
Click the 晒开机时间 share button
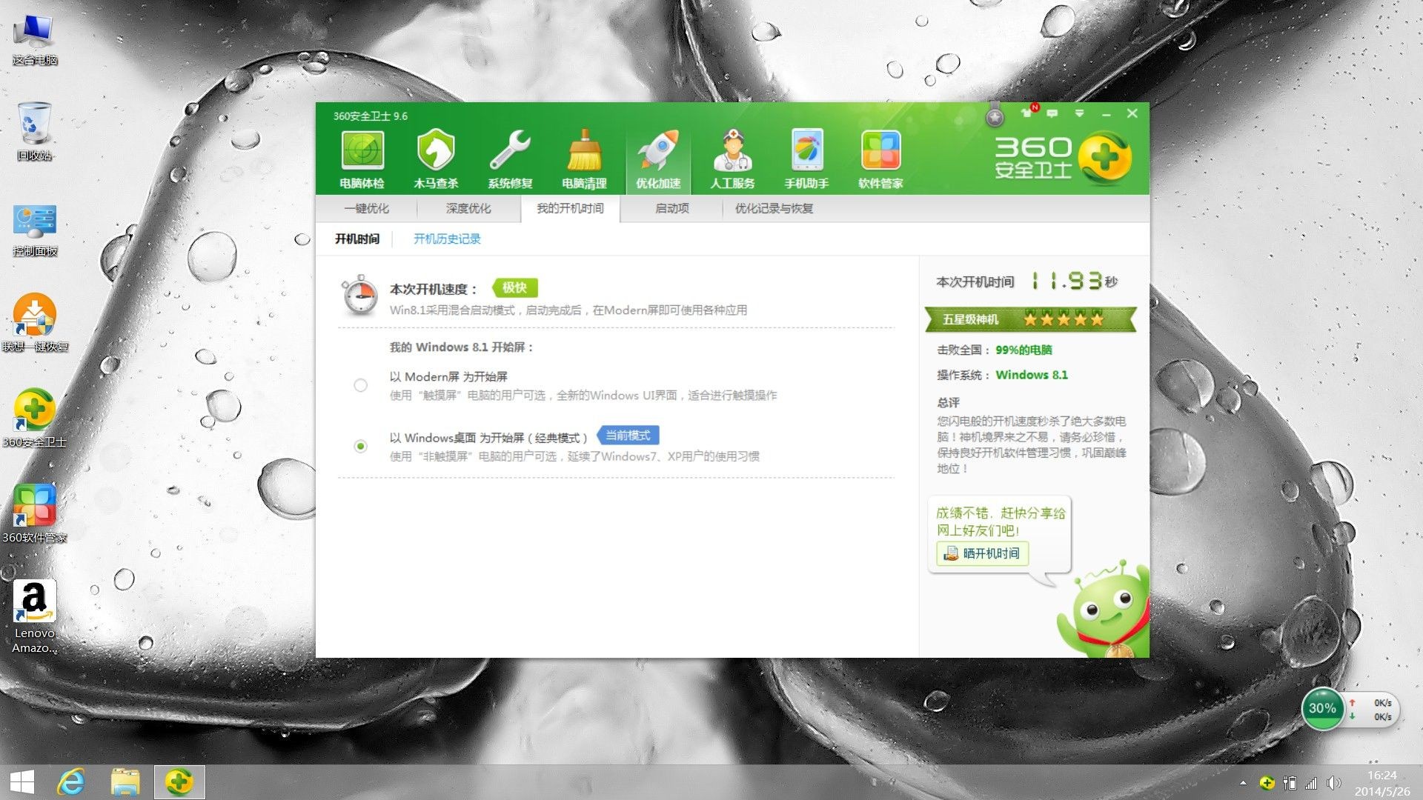pos(982,553)
